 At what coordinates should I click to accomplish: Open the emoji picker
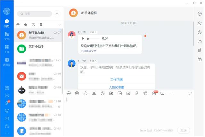77,93
